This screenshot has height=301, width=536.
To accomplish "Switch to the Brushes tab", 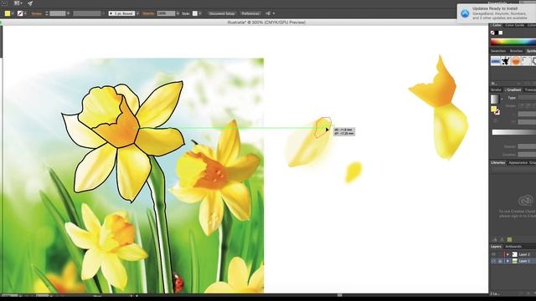I will point(516,51).
